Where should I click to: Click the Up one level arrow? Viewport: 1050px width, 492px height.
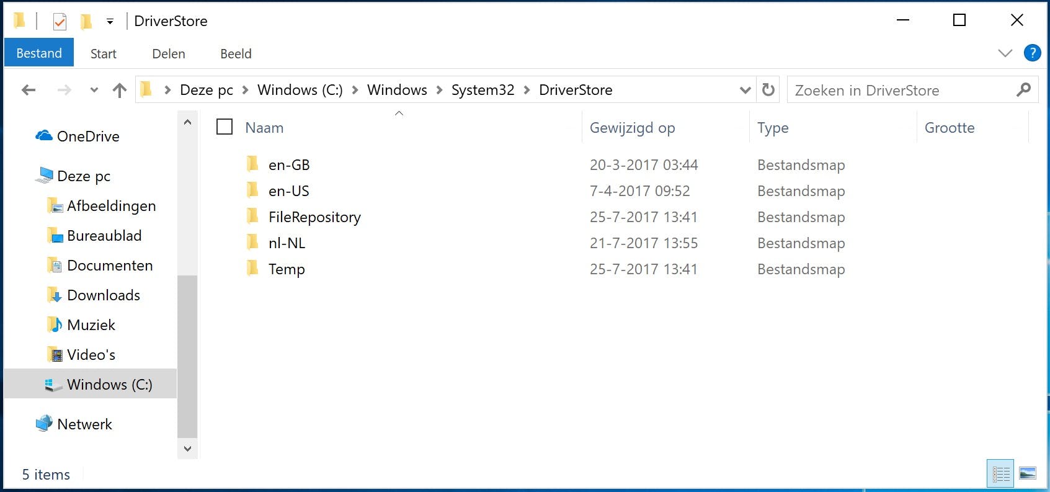pyautogui.click(x=120, y=91)
